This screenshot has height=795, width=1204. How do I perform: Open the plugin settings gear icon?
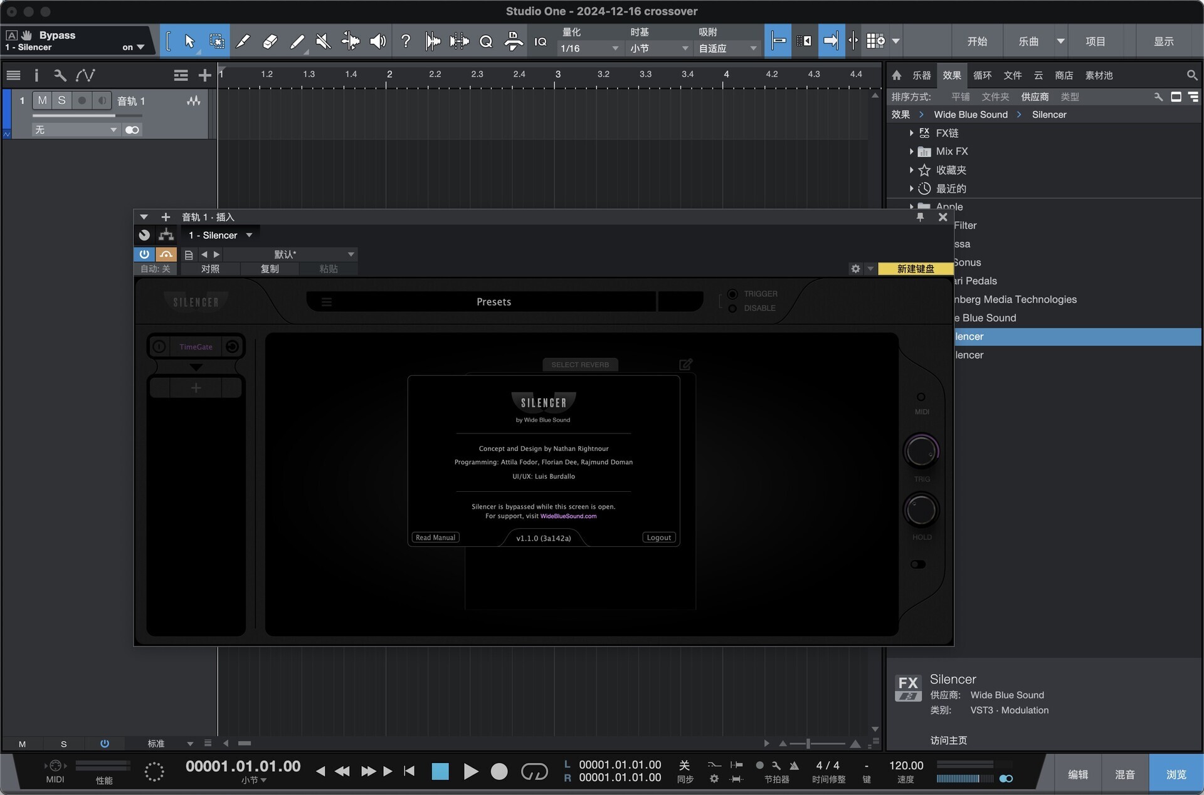[855, 269]
